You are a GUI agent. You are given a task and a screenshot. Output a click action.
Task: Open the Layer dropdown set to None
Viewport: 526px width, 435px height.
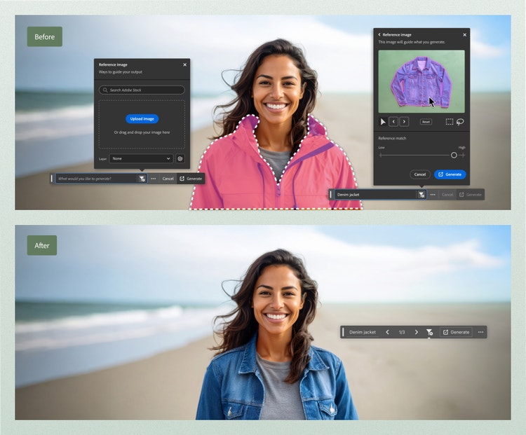[x=141, y=158]
